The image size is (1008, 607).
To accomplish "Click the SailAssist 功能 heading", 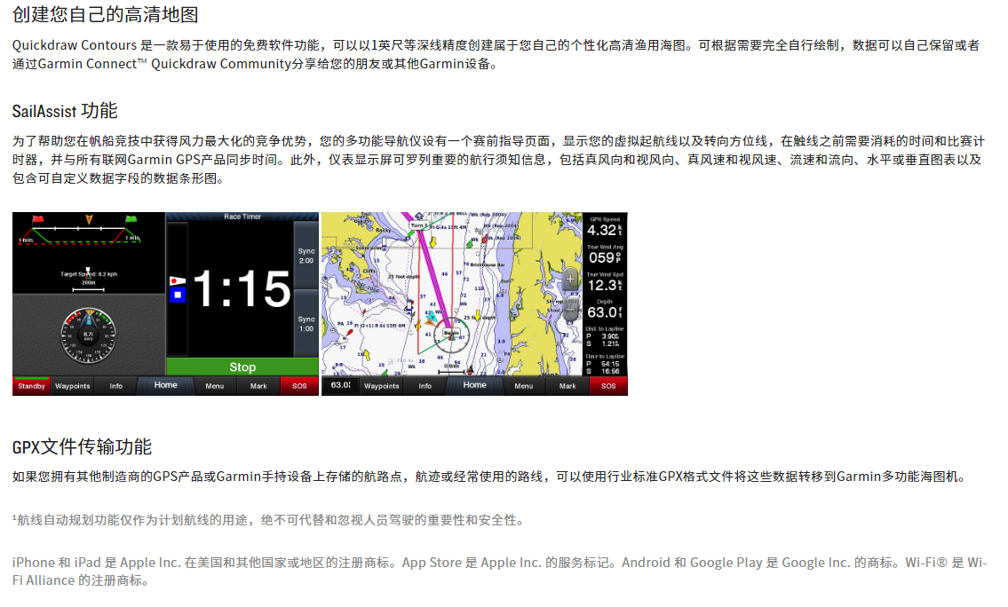I will point(65,111).
